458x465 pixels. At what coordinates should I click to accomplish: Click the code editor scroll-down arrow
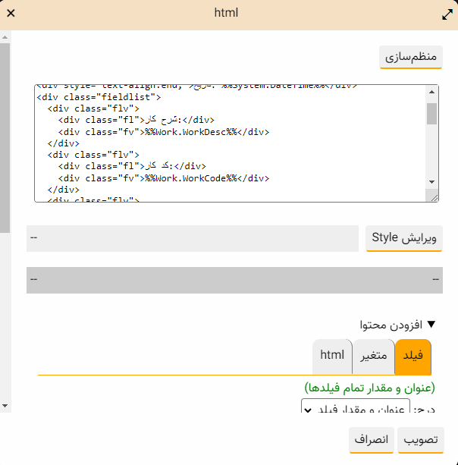(x=431, y=182)
